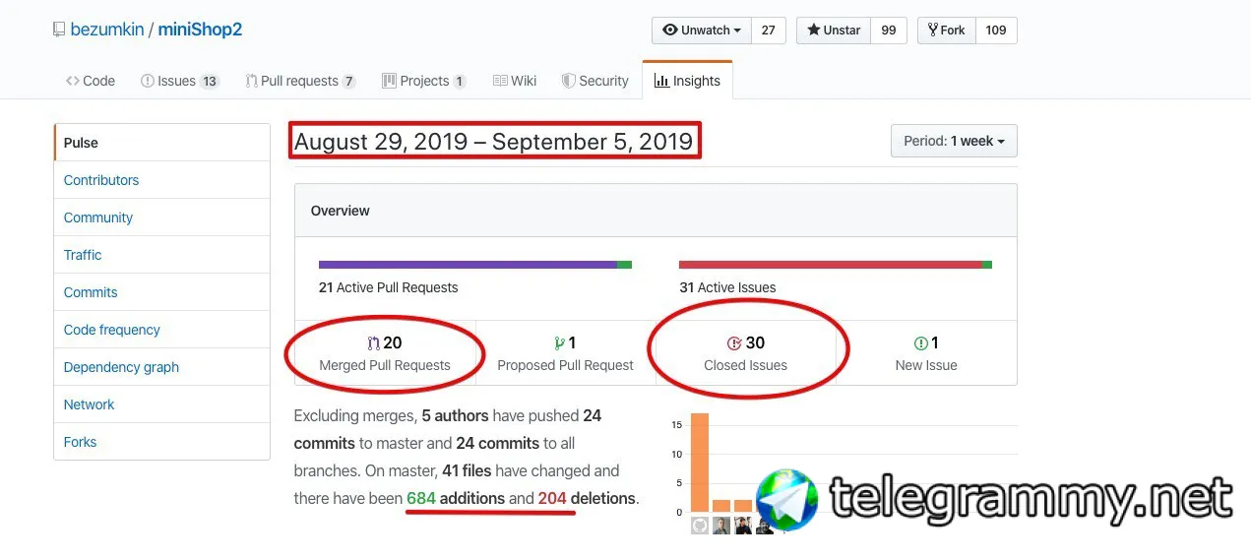1251x559 pixels.
Task: Click the issue icon in Issues tab
Action: (x=148, y=81)
